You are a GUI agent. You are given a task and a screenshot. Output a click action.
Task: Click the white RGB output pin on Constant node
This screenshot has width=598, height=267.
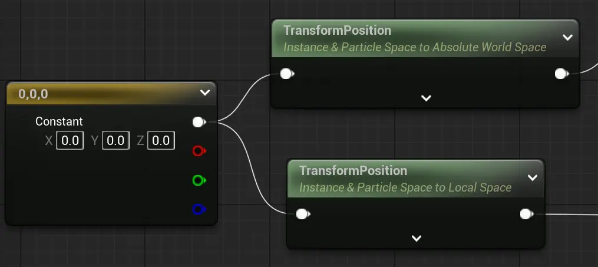point(199,122)
